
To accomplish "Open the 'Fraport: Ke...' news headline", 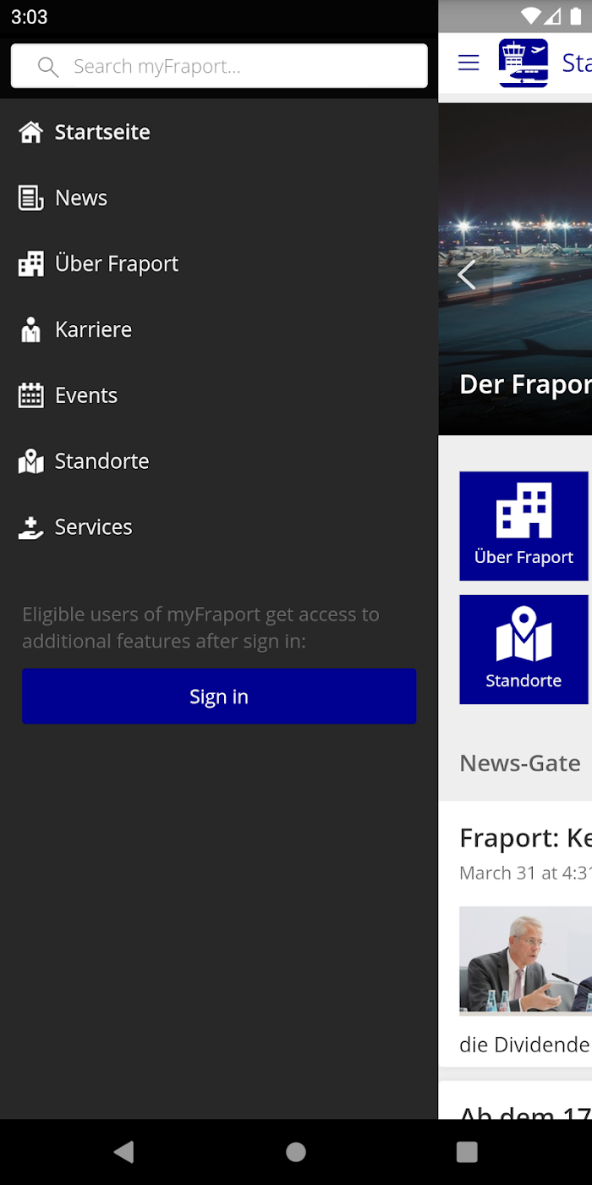I will (525, 838).
